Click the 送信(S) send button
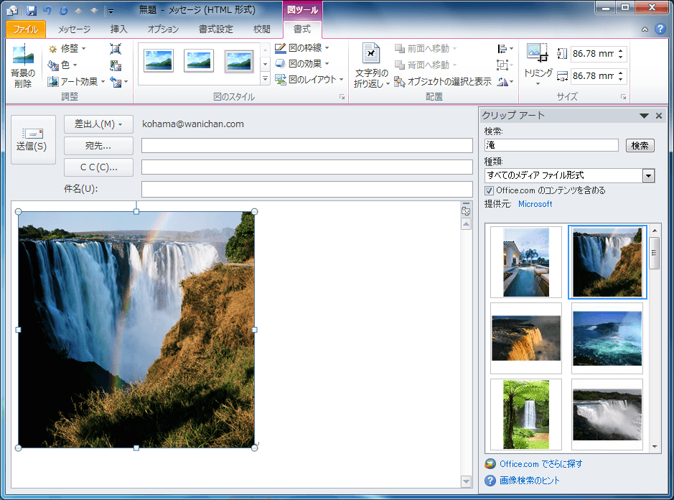 pos(33,139)
